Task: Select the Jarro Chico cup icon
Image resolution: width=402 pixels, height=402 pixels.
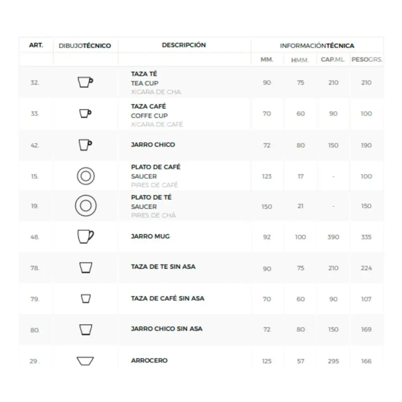Action: tap(85, 145)
